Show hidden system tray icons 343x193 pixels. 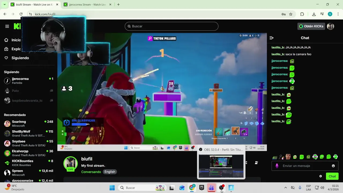point(285,188)
